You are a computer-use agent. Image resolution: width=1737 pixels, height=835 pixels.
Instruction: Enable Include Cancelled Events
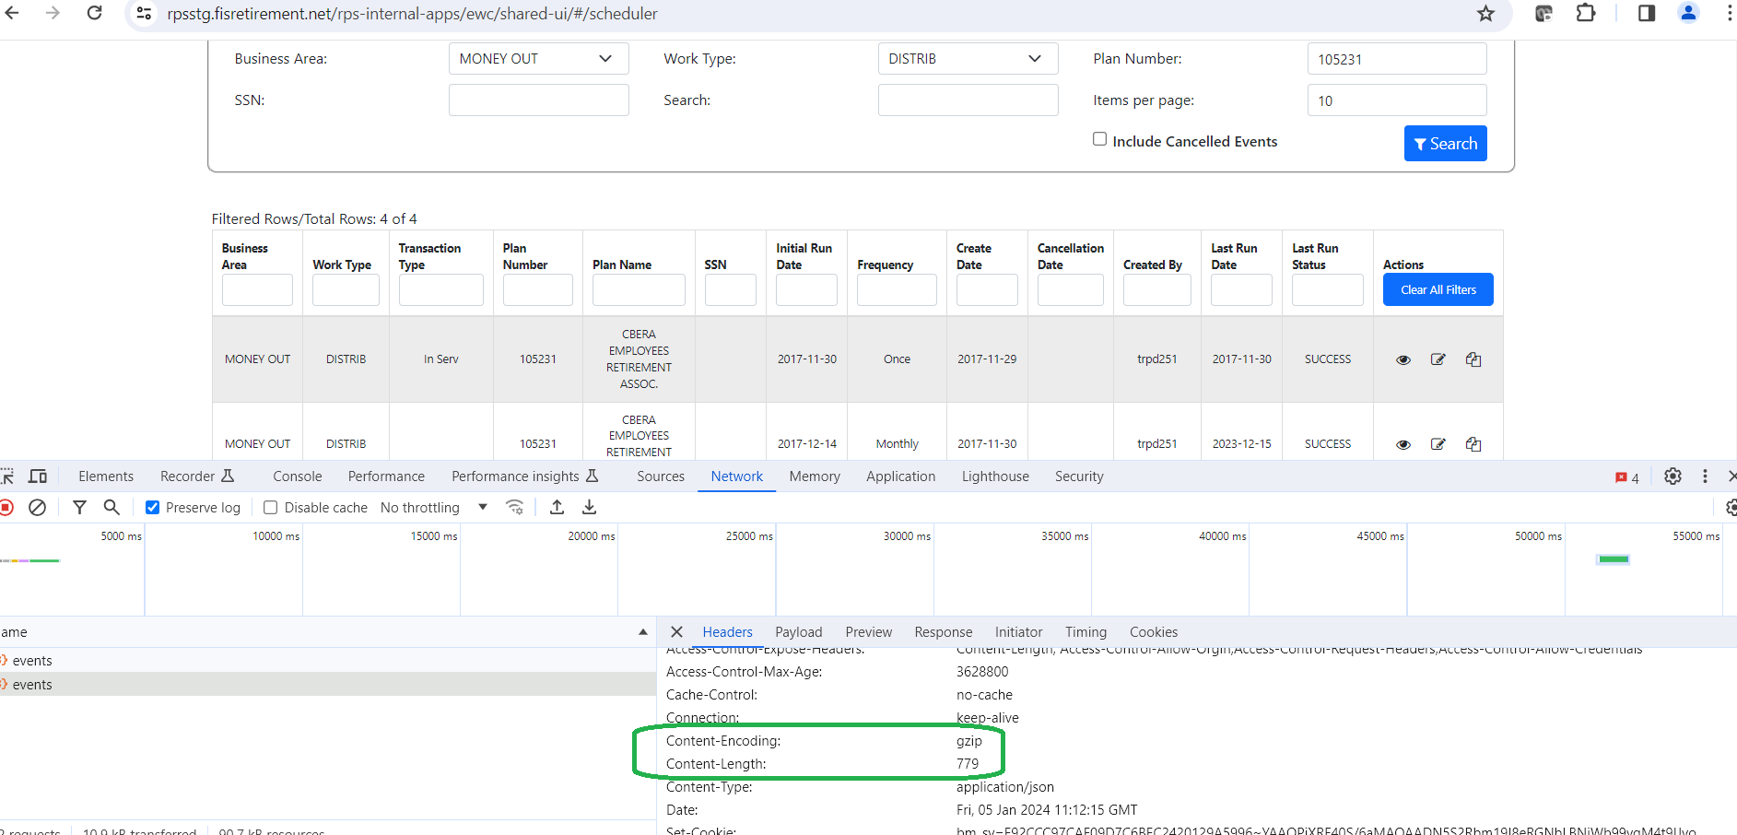pos(1099,138)
